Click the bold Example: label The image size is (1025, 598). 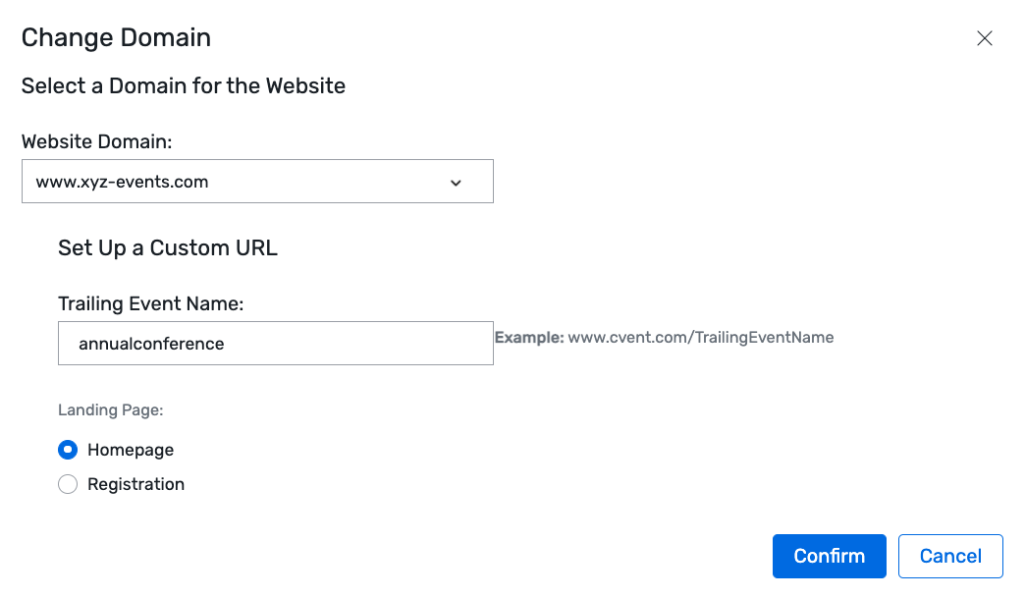(x=529, y=337)
